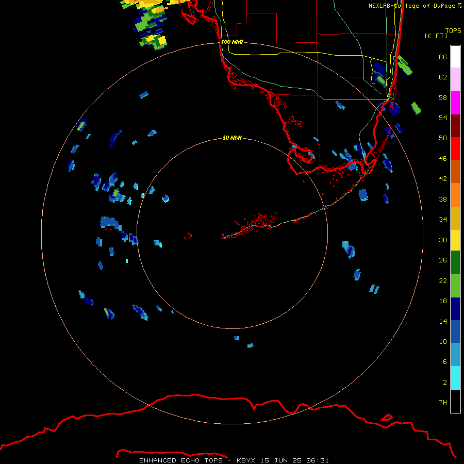
Task: Click the legend value 62
Action: (443, 77)
